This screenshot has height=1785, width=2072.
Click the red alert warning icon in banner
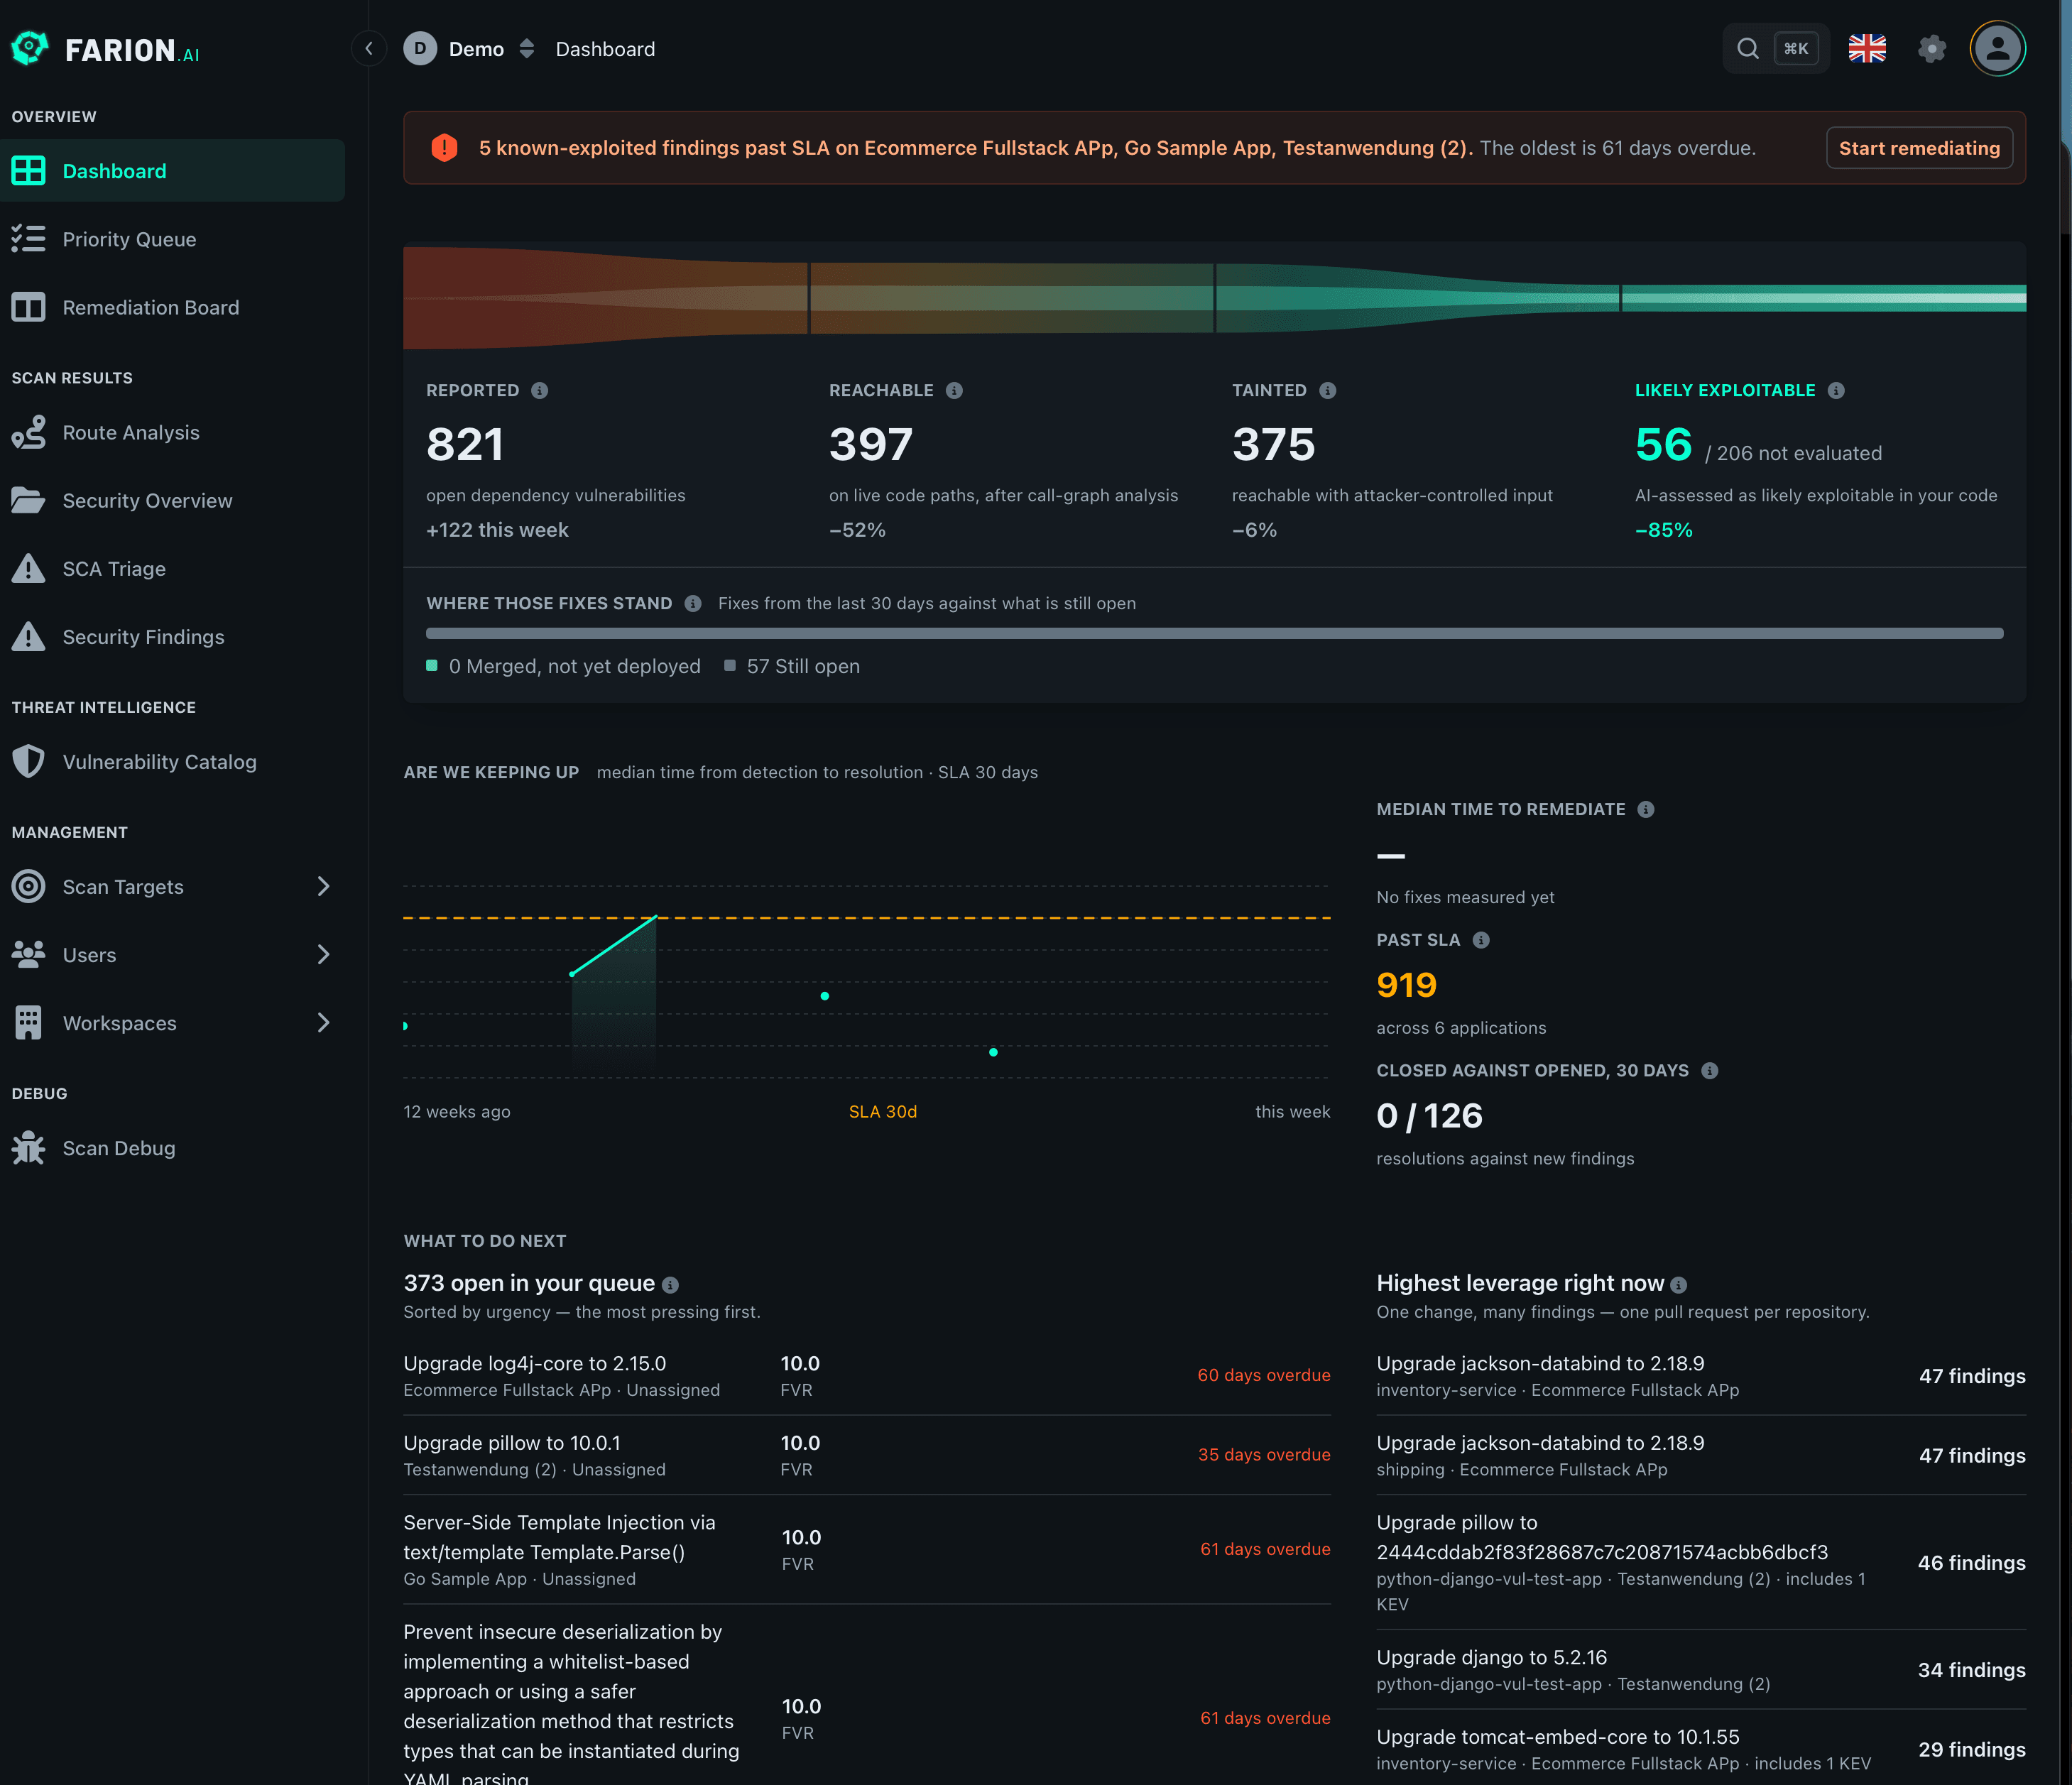coord(444,148)
